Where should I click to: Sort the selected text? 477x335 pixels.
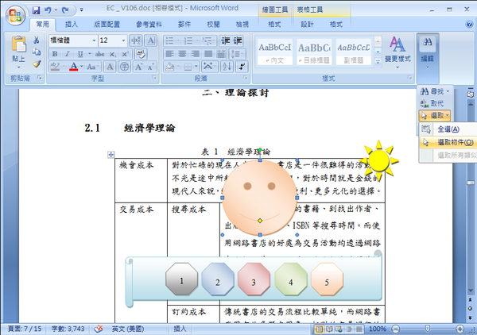tap(227, 67)
